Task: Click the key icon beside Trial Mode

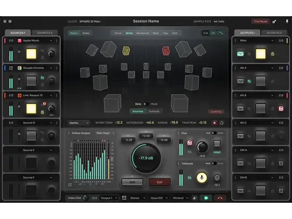Action: coord(274,21)
